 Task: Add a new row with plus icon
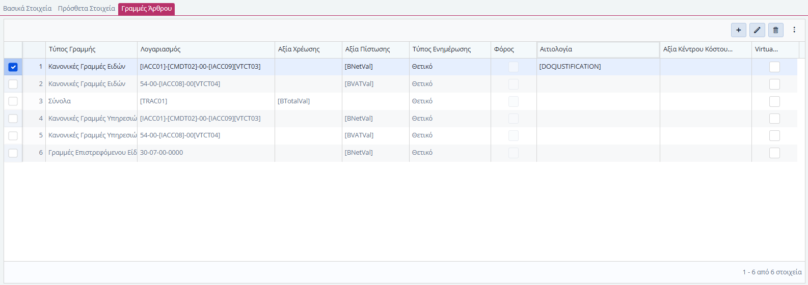(x=738, y=30)
